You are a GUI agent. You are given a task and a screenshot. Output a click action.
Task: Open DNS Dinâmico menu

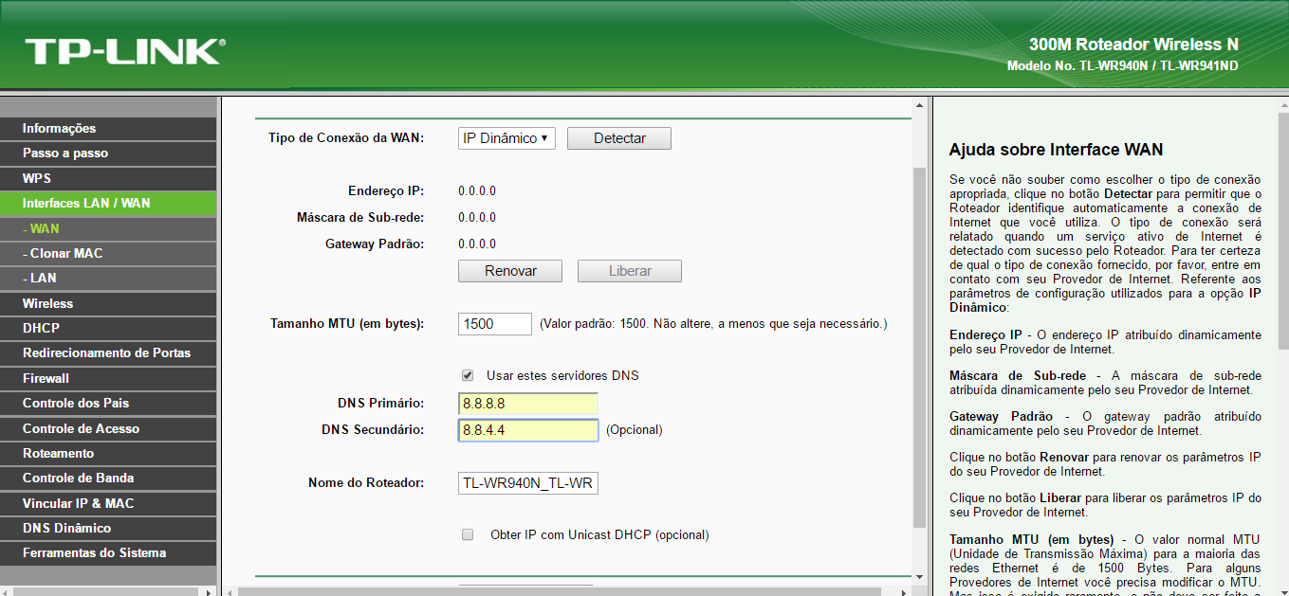(x=108, y=528)
